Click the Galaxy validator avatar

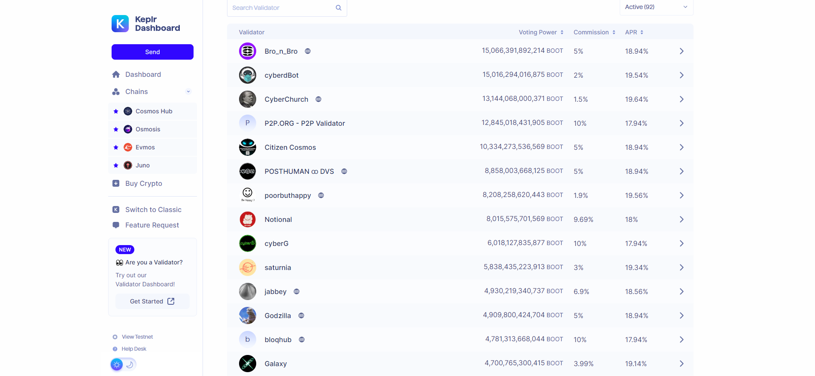point(248,364)
